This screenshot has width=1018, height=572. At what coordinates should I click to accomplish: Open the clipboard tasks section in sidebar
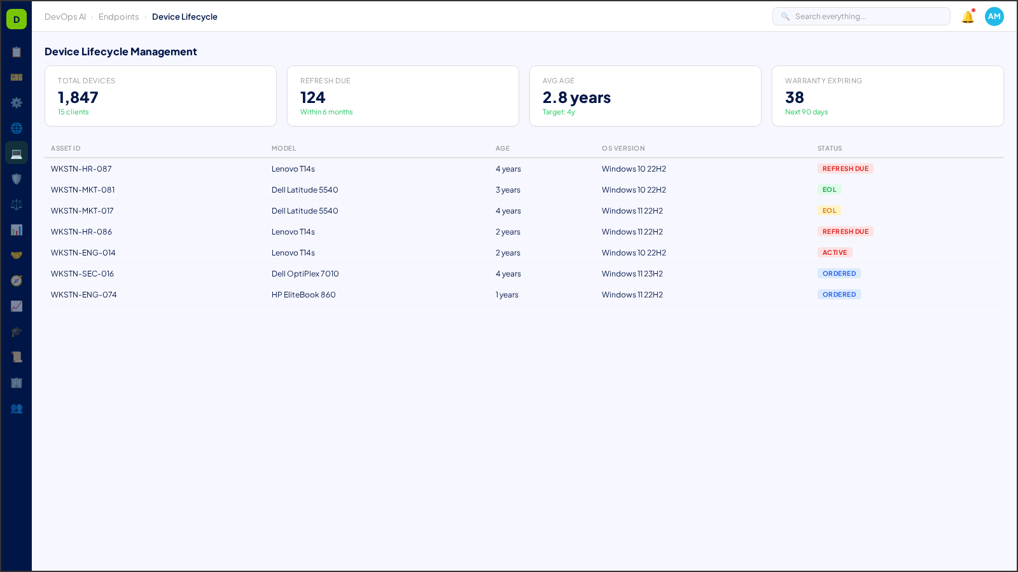point(17,52)
